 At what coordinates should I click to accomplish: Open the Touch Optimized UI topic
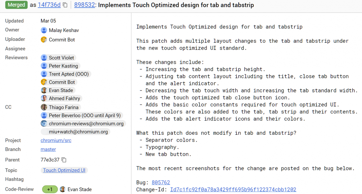64,170
